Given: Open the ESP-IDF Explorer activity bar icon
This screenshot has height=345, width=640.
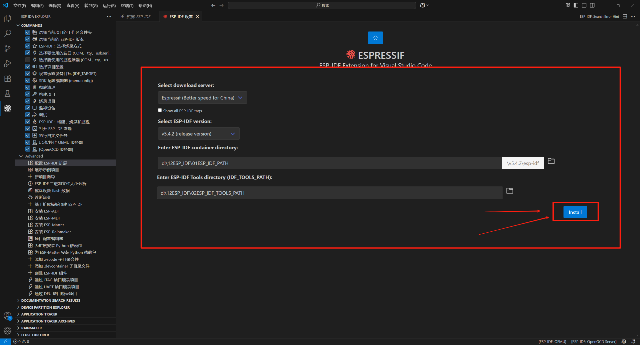Looking at the screenshot, I should point(7,108).
